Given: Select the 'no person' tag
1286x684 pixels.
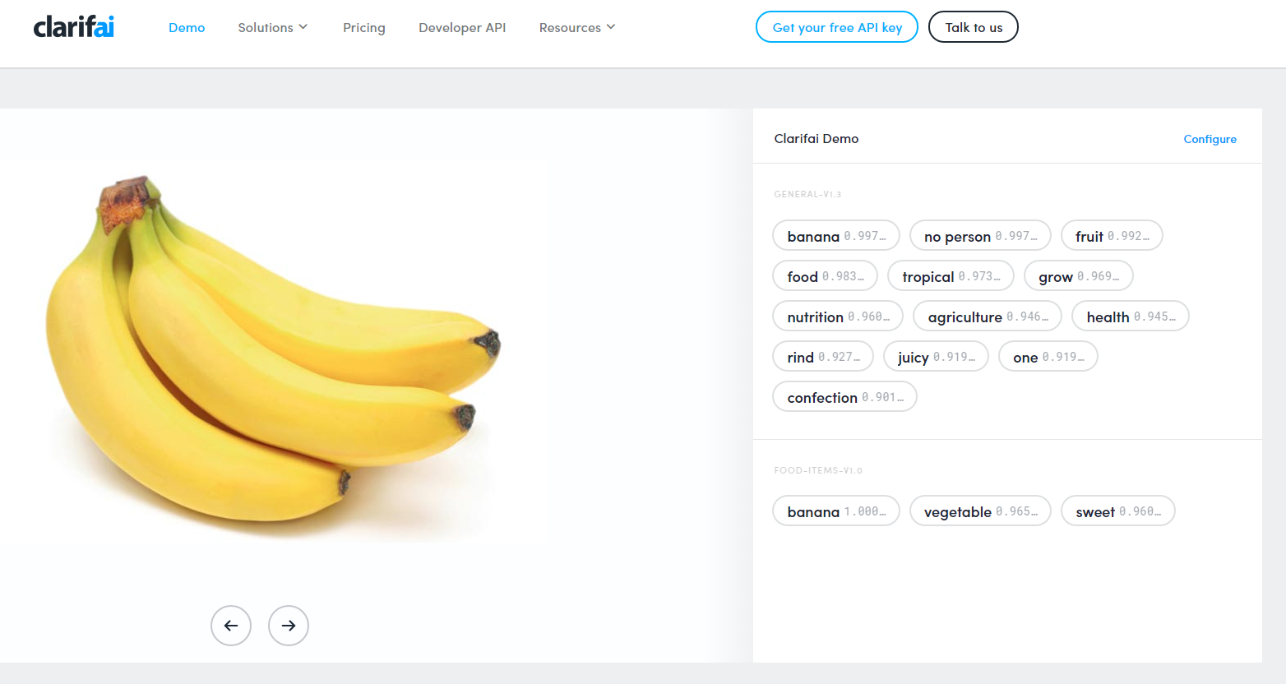Looking at the screenshot, I should 980,236.
